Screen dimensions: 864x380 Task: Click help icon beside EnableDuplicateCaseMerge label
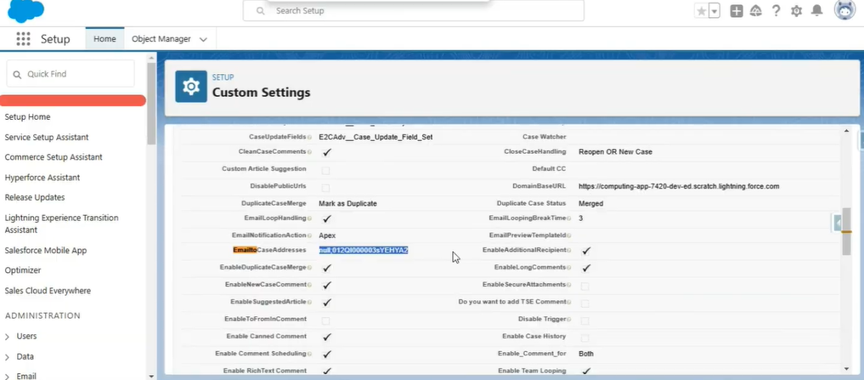click(310, 268)
